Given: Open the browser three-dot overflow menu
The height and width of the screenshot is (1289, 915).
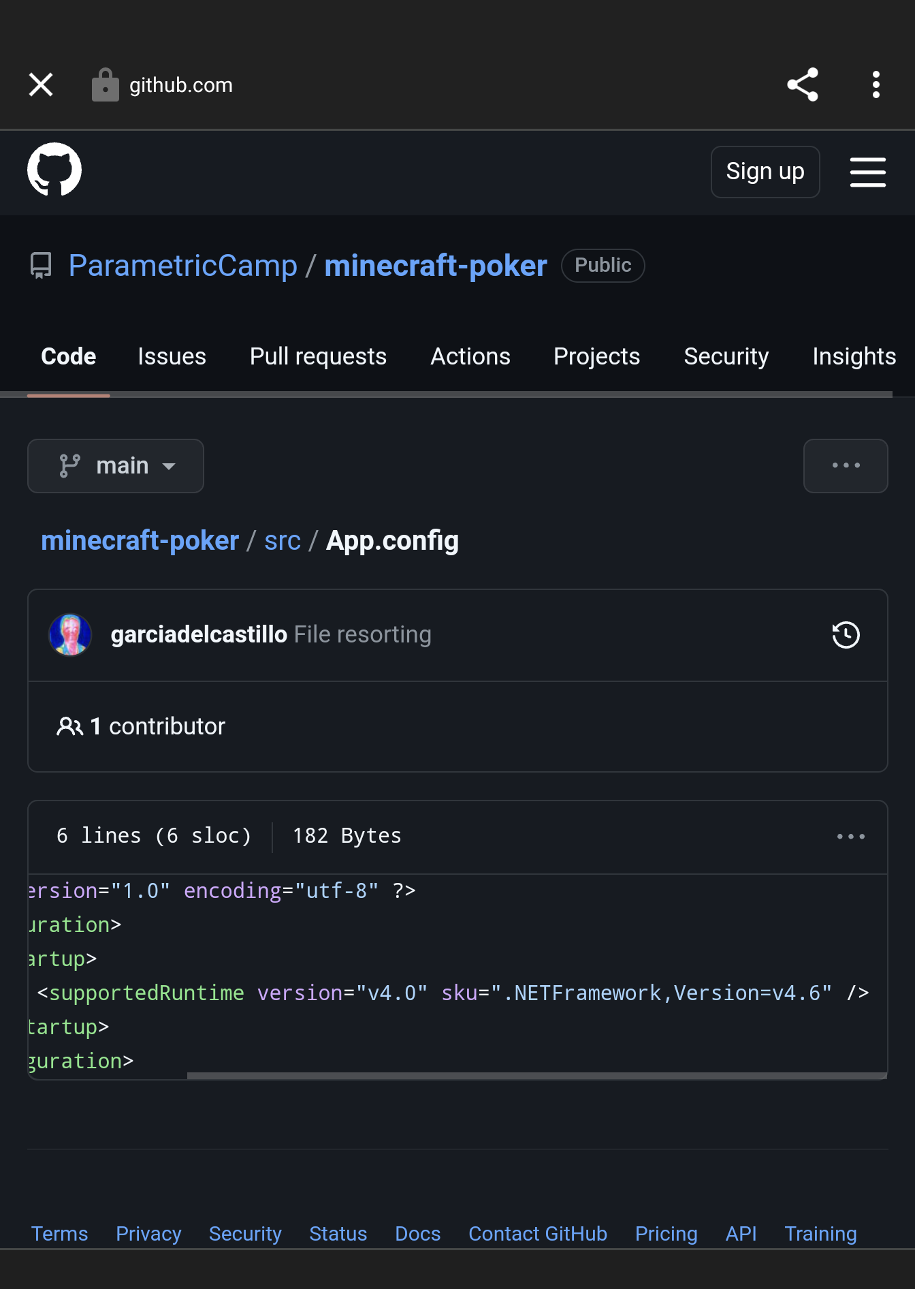Looking at the screenshot, I should pos(876,85).
